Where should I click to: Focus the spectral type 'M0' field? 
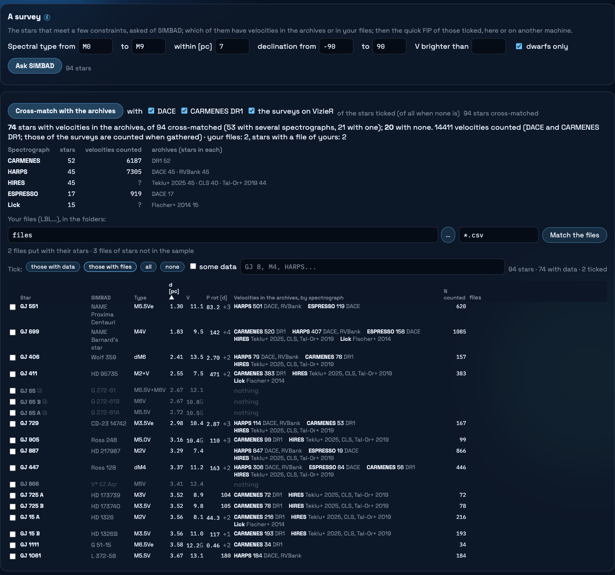pyautogui.click(x=95, y=46)
